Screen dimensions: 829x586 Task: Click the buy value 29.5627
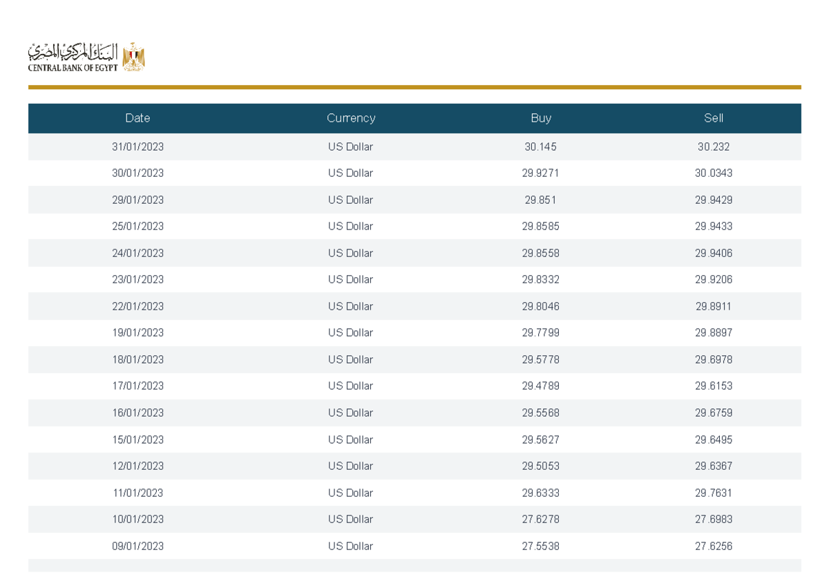click(x=541, y=440)
